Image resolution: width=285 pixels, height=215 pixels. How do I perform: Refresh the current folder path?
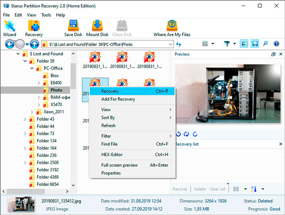179,44
